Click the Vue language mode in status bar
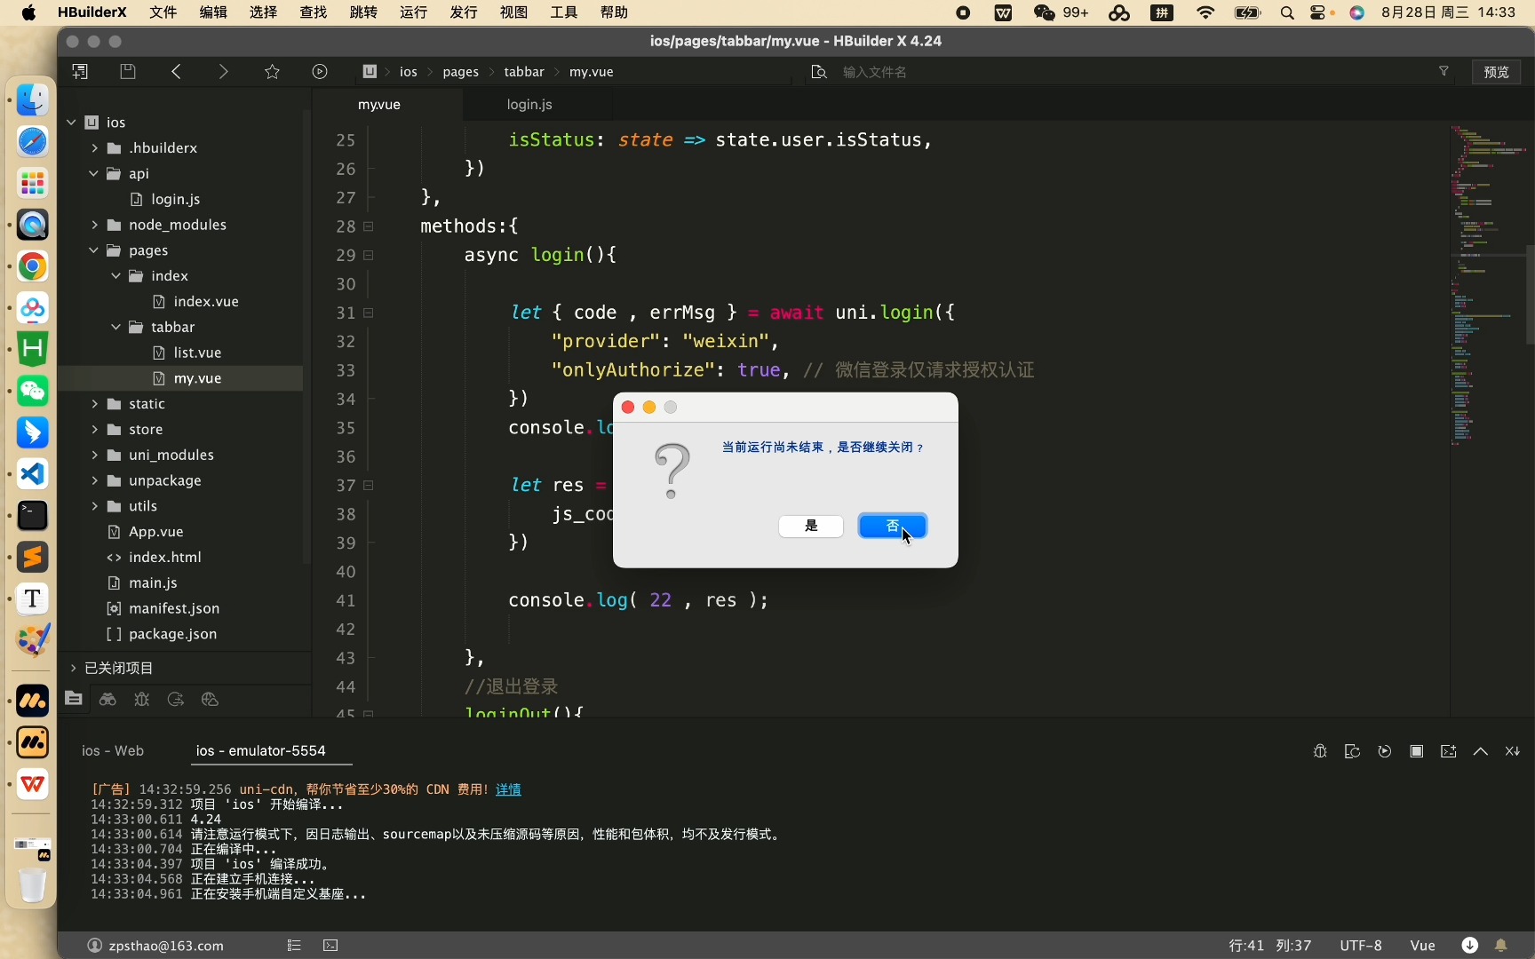Viewport: 1535px width, 959px height. [1422, 946]
